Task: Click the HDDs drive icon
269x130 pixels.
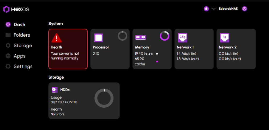Action: pos(55,90)
